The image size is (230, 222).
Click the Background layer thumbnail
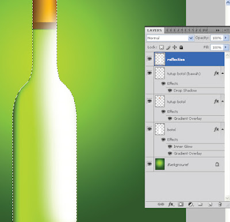(x=160, y=164)
